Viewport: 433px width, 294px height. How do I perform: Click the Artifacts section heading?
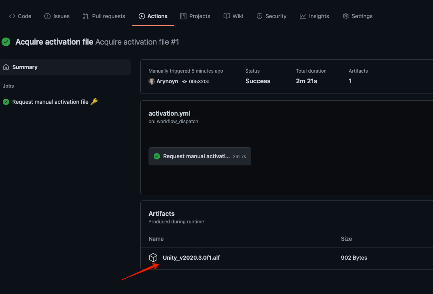pyautogui.click(x=162, y=213)
